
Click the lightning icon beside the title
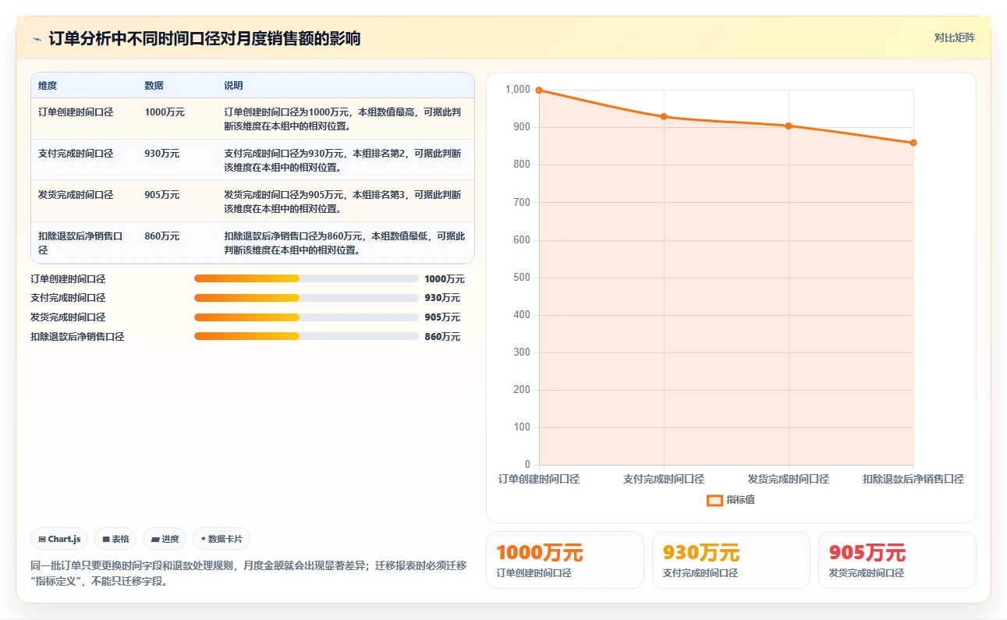[x=37, y=39]
